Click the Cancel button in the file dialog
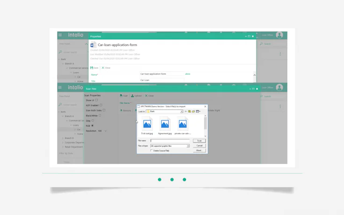The image size is (344, 215). [199, 145]
